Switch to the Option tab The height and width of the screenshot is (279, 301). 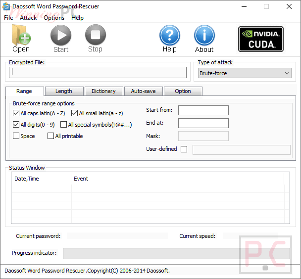tap(183, 91)
